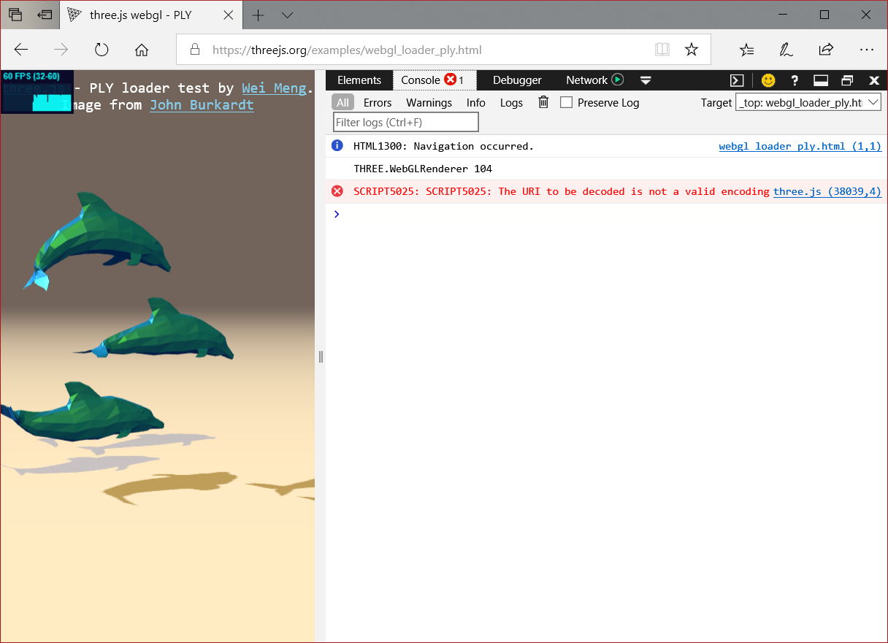This screenshot has height=643, width=888.
Task: Send feedback smiley icon
Action: [768, 80]
